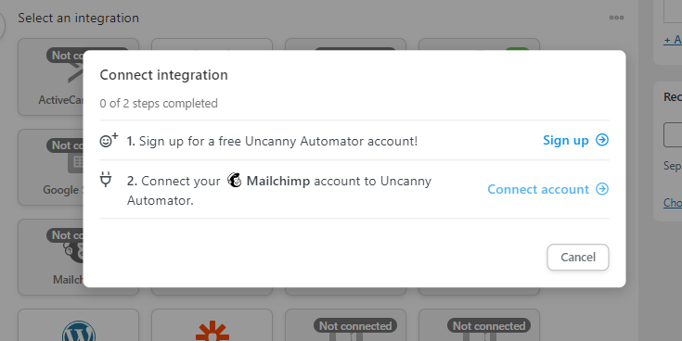Click the smiley plus icon beside step 1
The width and height of the screenshot is (682, 341).
[x=109, y=140]
